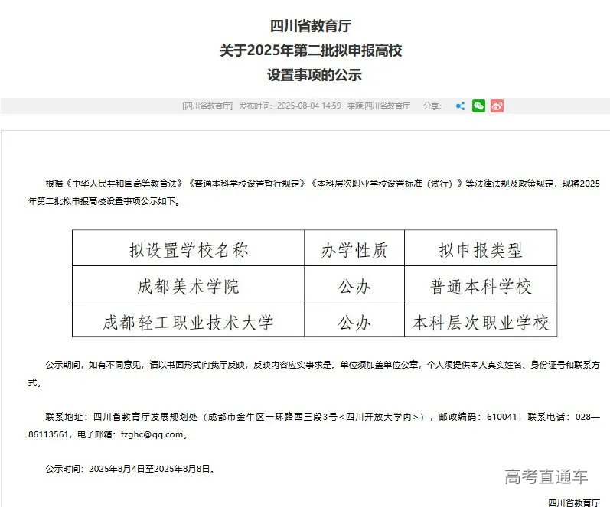Click the publish time 2025-08-04 14:59
This screenshot has height=507, width=610.
click(x=309, y=106)
